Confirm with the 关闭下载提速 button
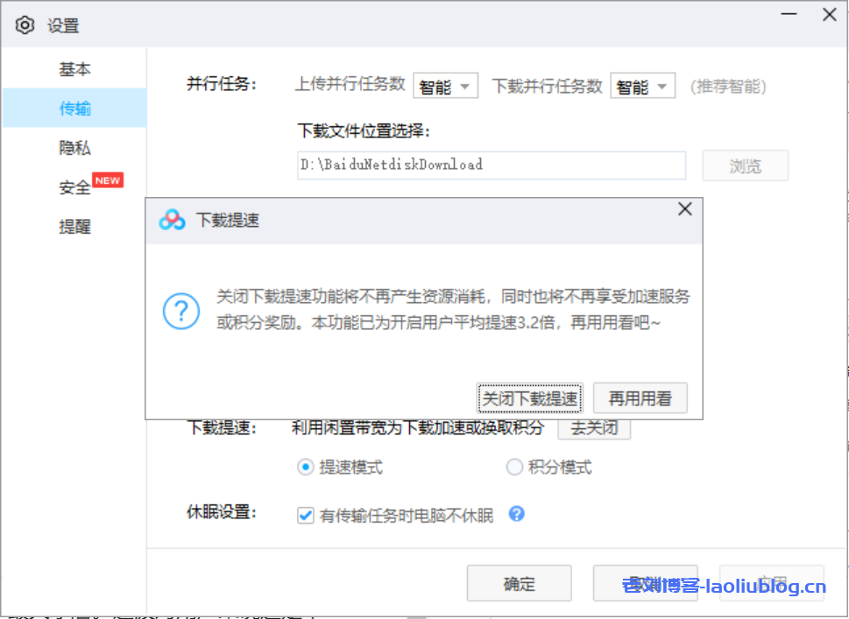Screen dimensions: 849x619 [x=530, y=399]
